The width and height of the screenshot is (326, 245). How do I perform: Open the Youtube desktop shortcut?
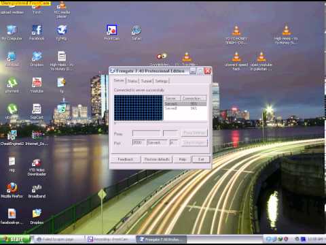click(37, 85)
